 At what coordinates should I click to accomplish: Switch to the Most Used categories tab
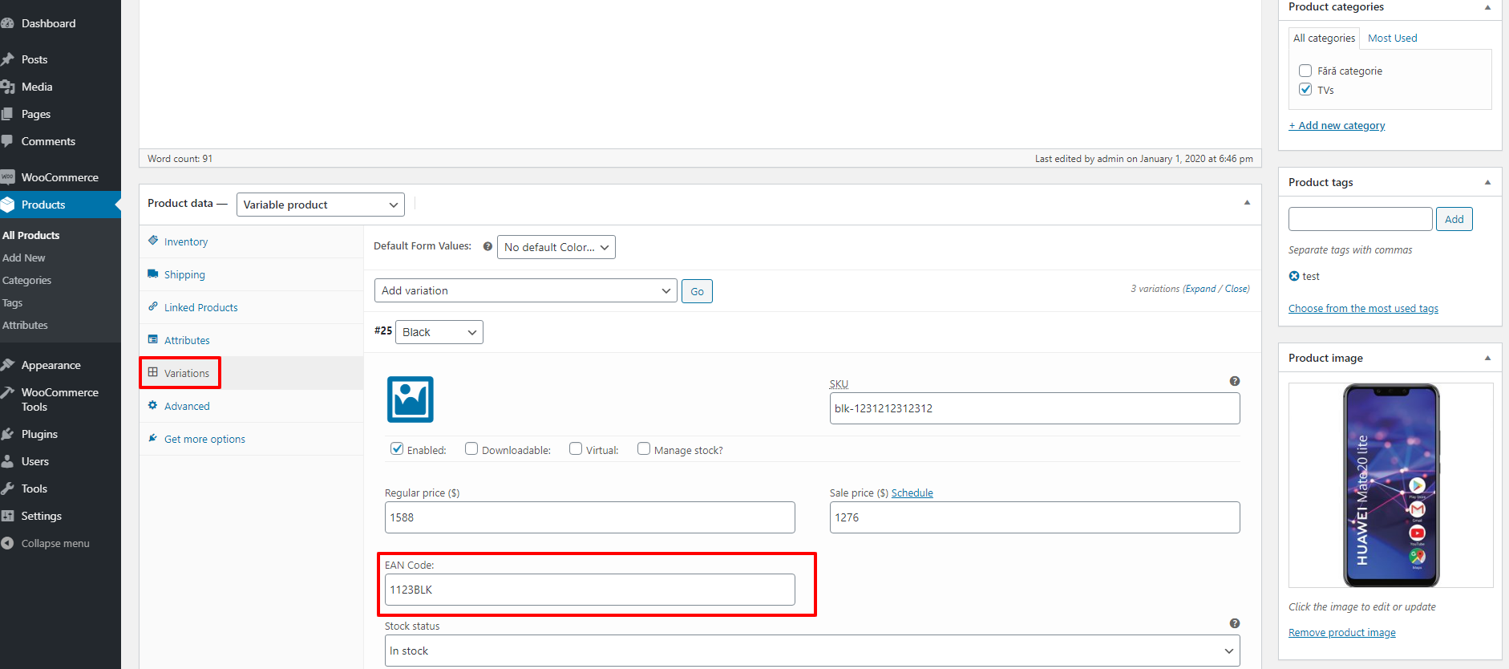(1392, 38)
